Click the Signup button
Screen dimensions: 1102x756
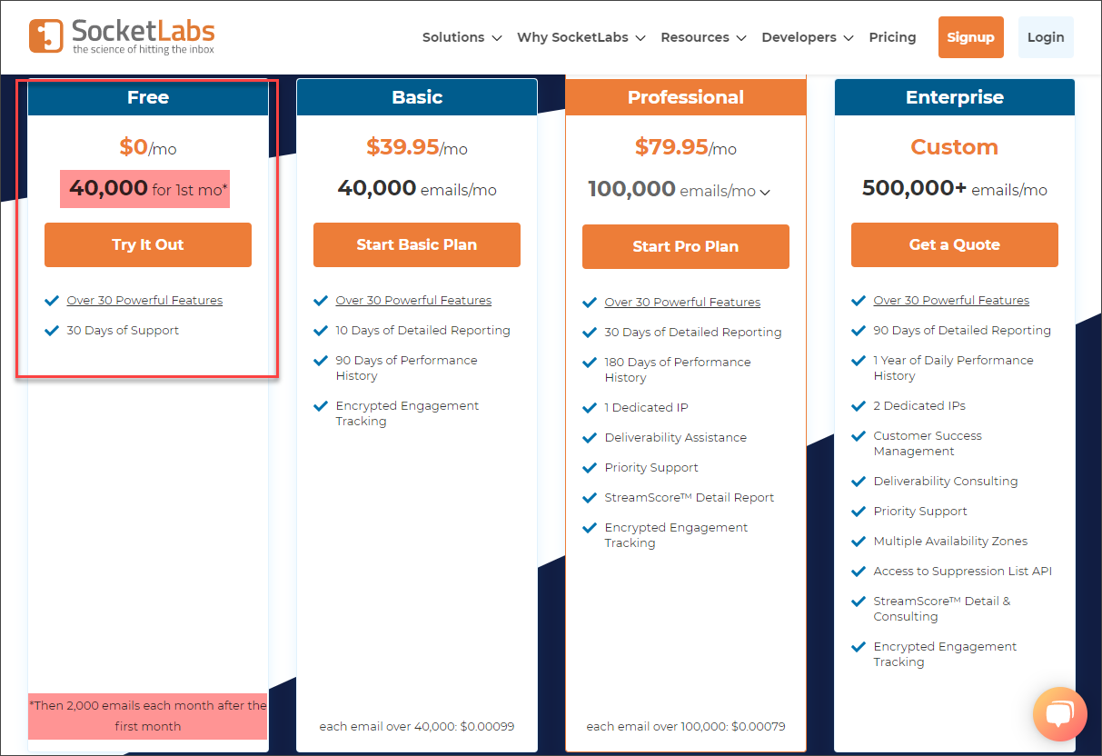(970, 37)
